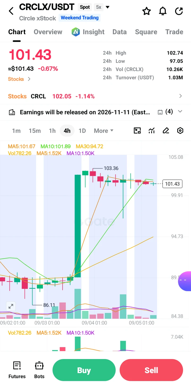Open chart indicators icon
The width and height of the screenshot is (191, 389).
pos(151,130)
